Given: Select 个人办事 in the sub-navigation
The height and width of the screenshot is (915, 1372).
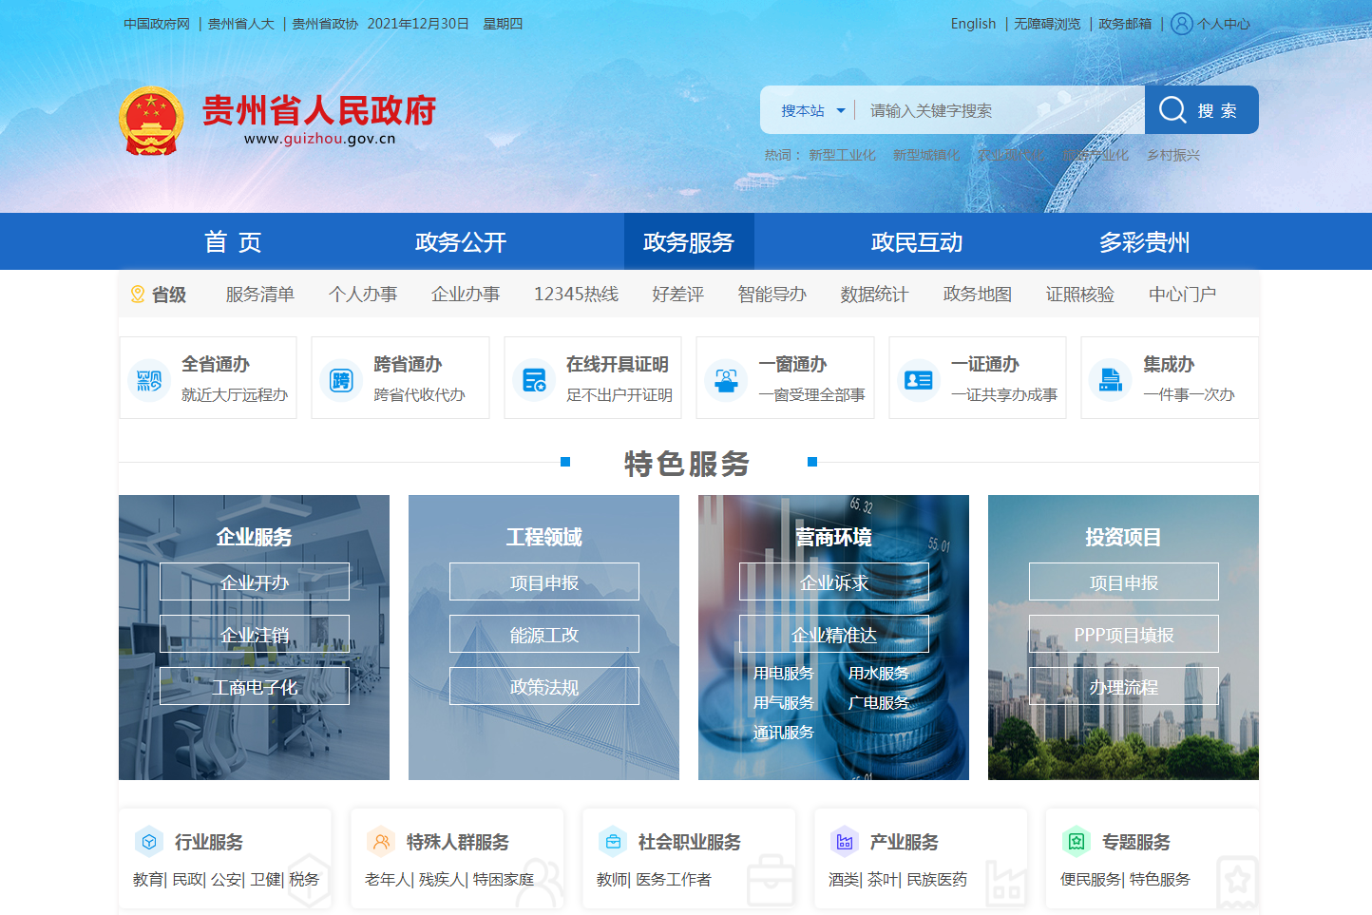Looking at the screenshot, I should [363, 295].
